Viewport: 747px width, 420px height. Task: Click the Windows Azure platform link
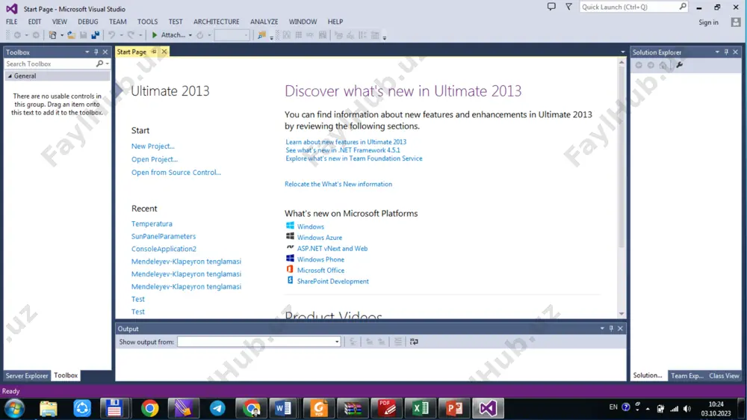(320, 238)
